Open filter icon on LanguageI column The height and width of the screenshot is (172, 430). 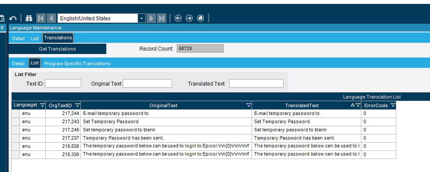point(42,105)
